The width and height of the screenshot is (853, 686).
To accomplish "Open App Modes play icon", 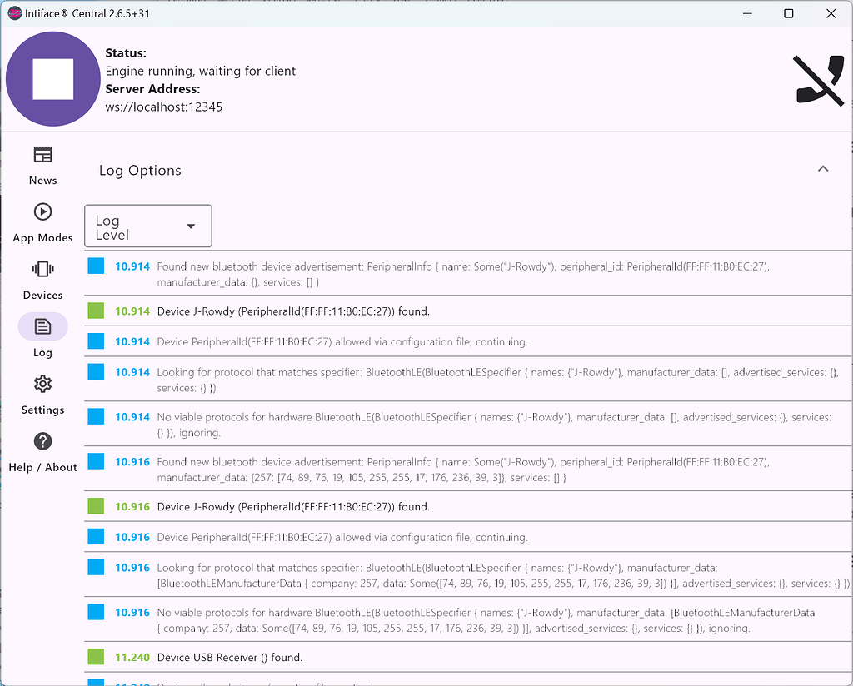I will (x=42, y=212).
